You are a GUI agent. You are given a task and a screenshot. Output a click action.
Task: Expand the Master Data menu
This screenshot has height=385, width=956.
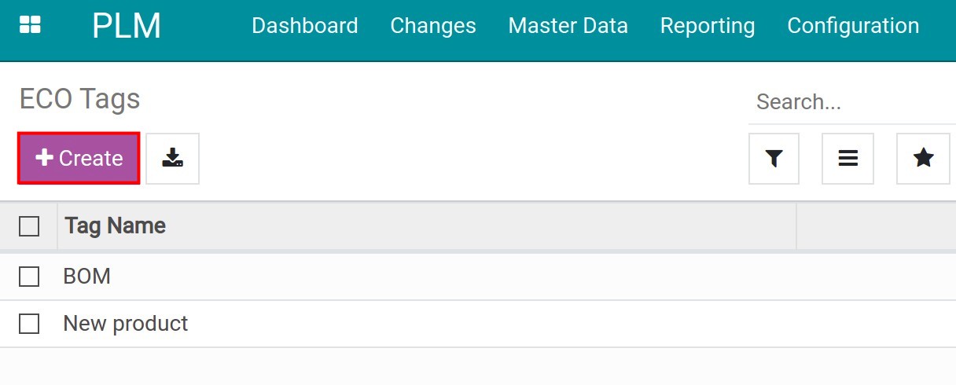point(568,26)
